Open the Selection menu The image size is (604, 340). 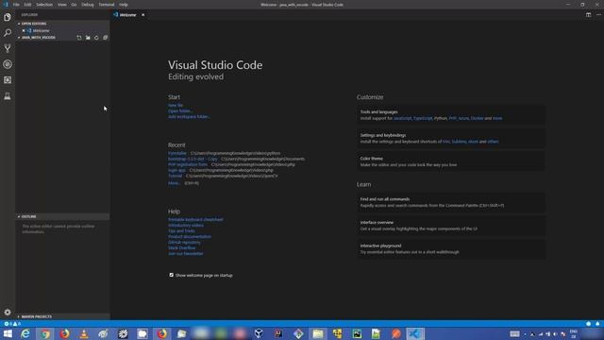44,5
